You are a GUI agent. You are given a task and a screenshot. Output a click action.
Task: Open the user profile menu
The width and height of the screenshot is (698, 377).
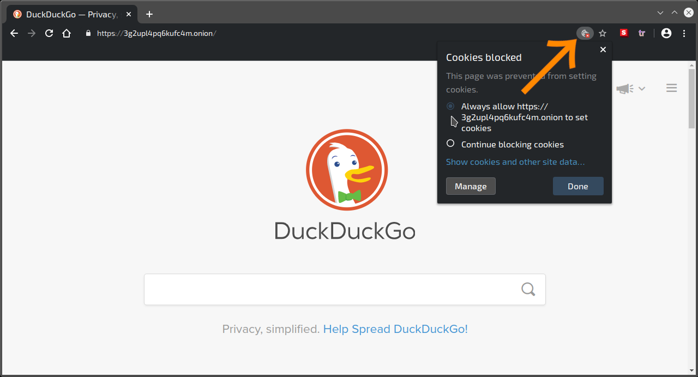pos(666,33)
